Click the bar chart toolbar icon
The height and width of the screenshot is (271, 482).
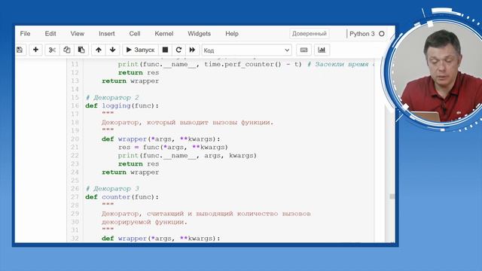(x=322, y=50)
